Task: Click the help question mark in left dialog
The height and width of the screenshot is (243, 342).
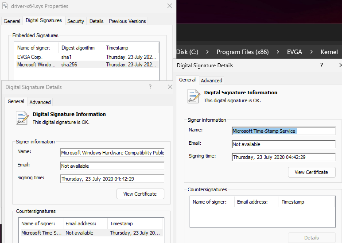Action: 151,87
